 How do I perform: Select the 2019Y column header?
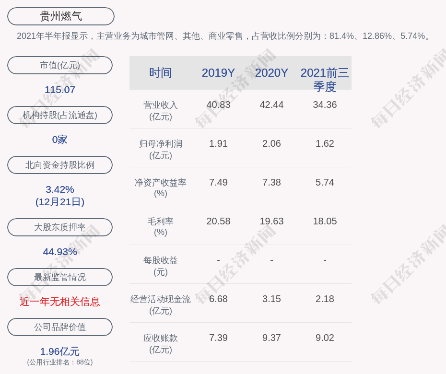tap(218, 73)
